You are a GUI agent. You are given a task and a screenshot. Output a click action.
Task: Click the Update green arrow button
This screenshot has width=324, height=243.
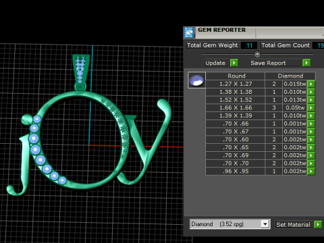point(234,63)
